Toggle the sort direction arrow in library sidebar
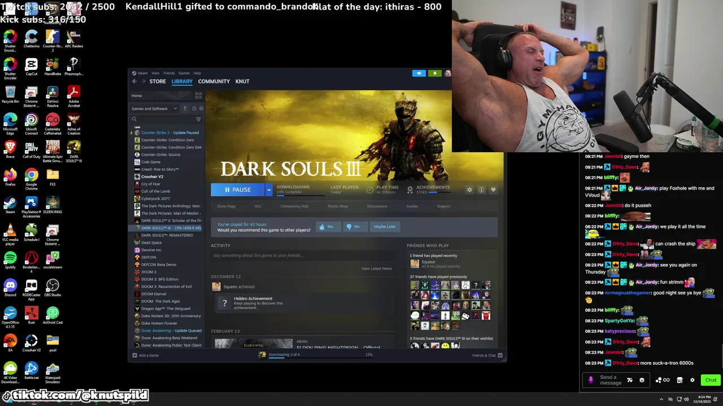Viewport: 723px width, 406px height. point(185,108)
